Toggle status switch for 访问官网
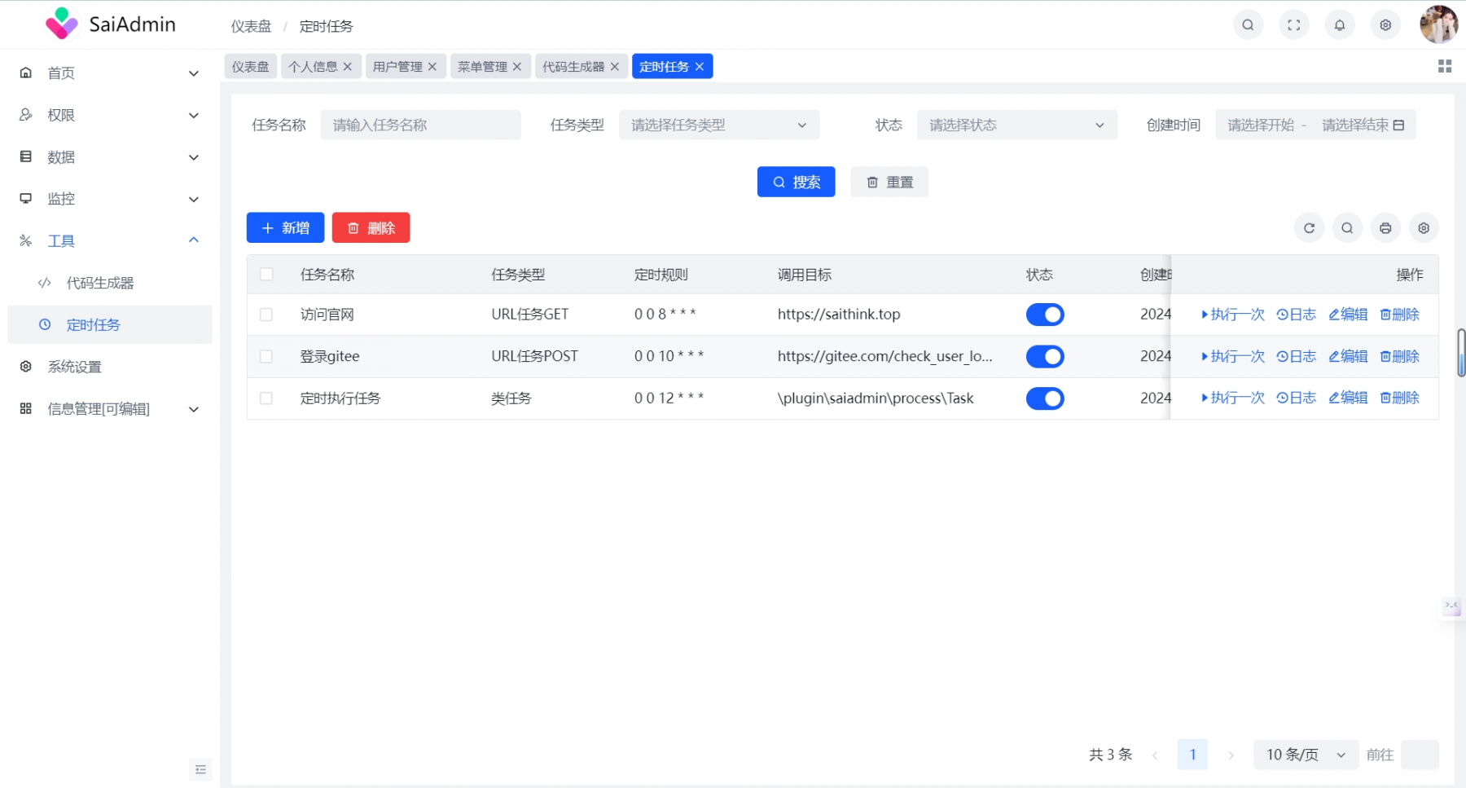This screenshot has height=788, width=1466. pos(1045,315)
